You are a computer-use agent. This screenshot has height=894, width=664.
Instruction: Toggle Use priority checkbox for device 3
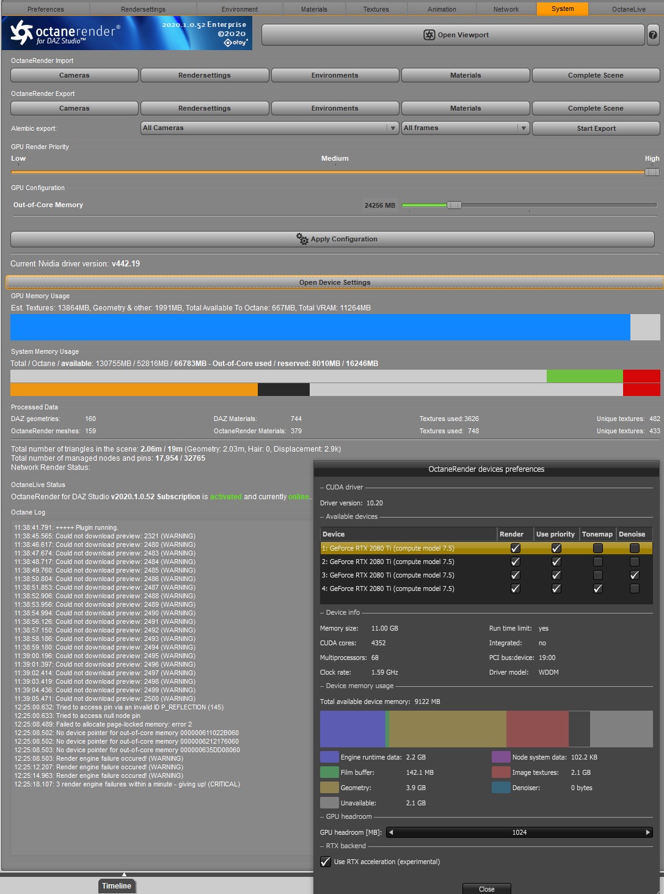[x=556, y=575]
